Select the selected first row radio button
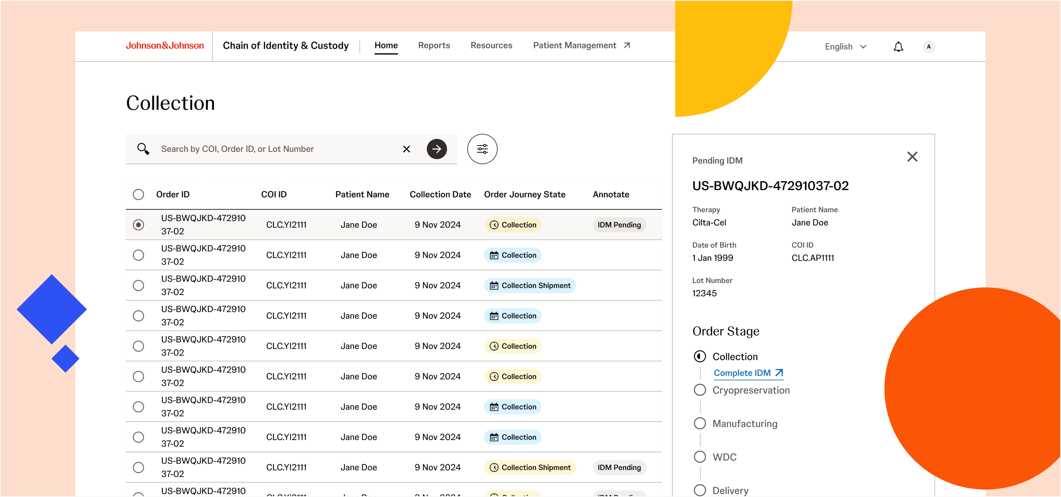The image size is (1061, 497). 138,225
